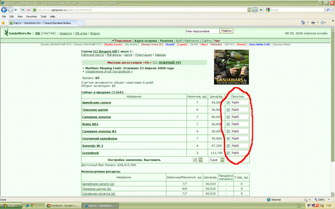Click the page scrollbar down arrow
The image size is (335, 209).
(x=332, y=194)
